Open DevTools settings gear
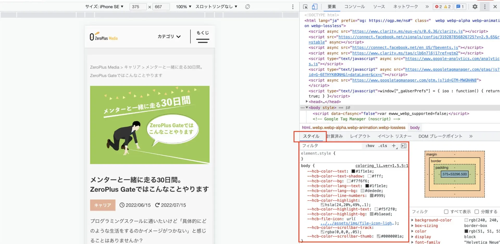 point(475,7)
